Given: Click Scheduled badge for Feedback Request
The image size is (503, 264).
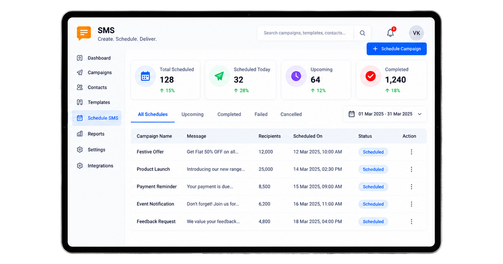Looking at the screenshot, I should coord(373,222).
